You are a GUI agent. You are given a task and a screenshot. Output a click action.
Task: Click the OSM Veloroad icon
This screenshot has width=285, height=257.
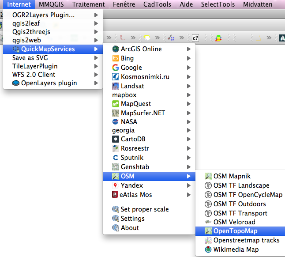click(x=208, y=222)
